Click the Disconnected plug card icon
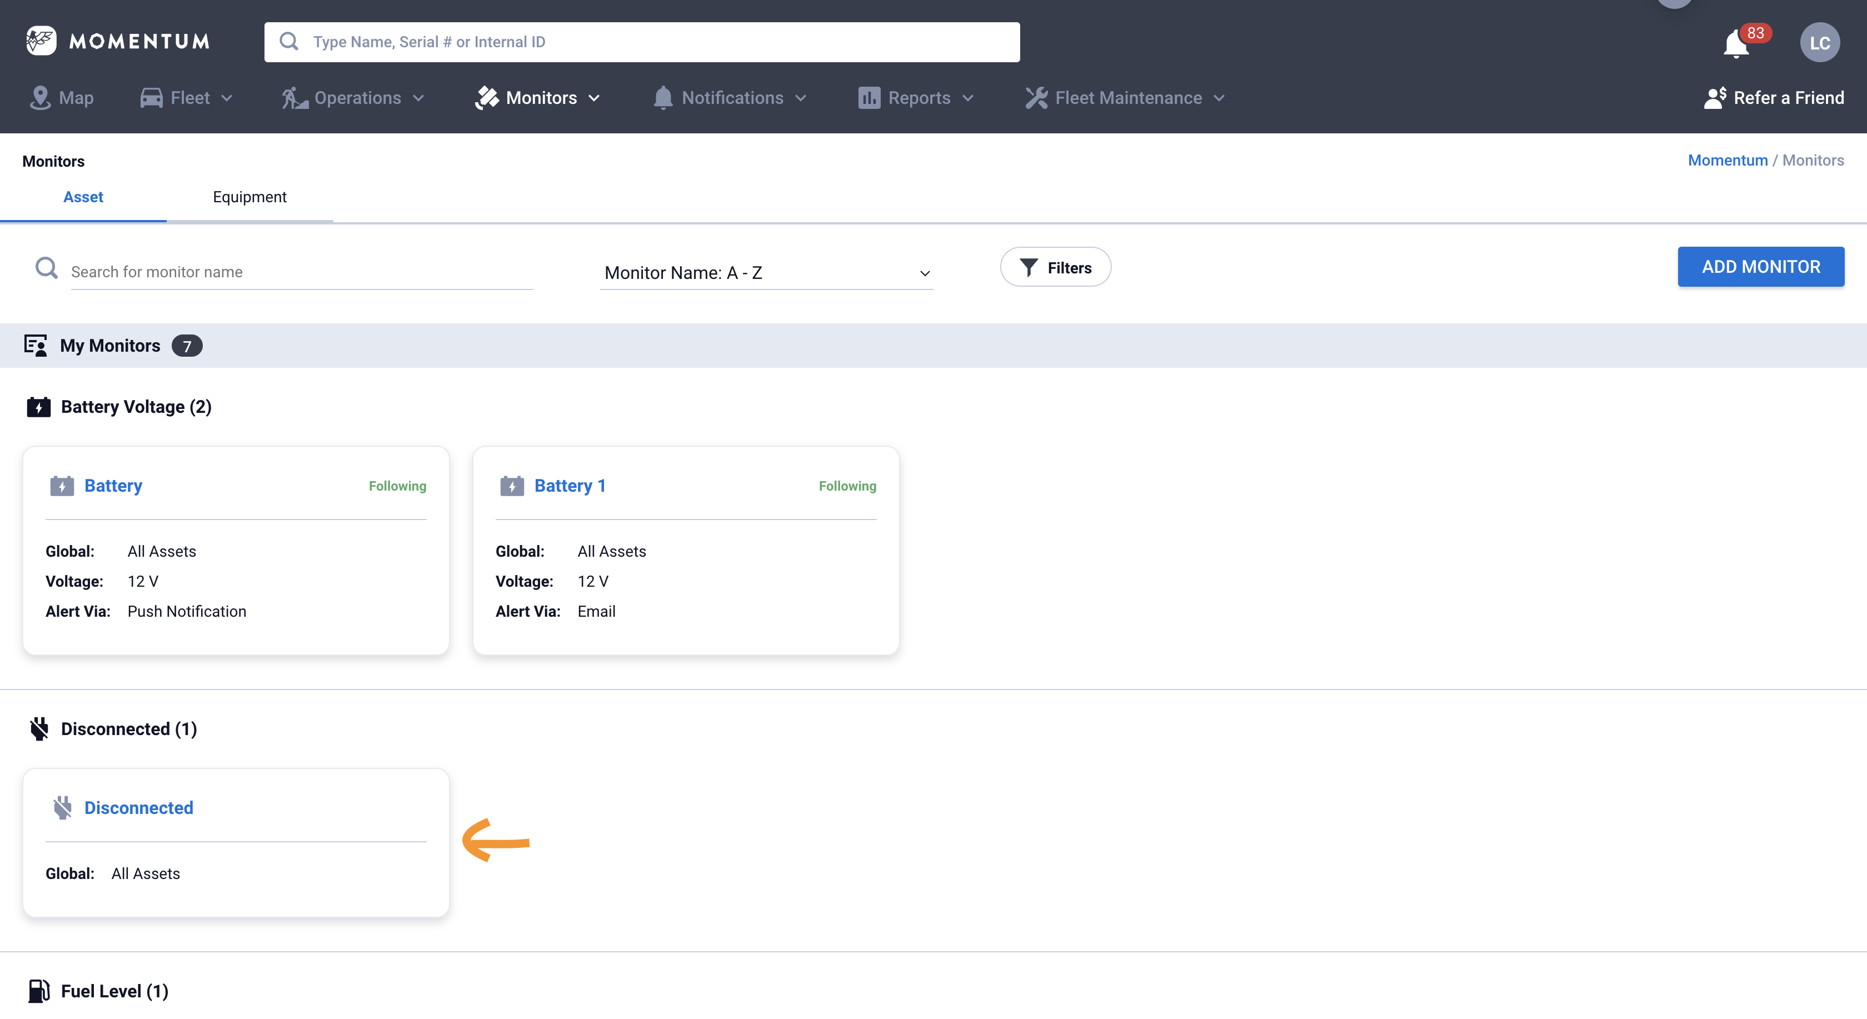The height and width of the screenshot is (1019, 1867). coord(62,807)
